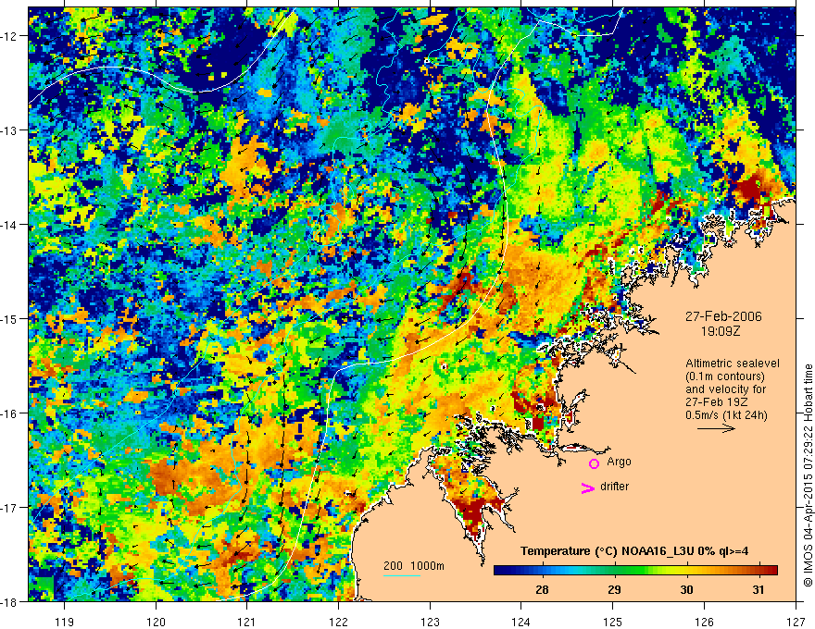This screenshot has width=815, height=629.
Task: Click the '126' longitude axis label
Action: 704,623
